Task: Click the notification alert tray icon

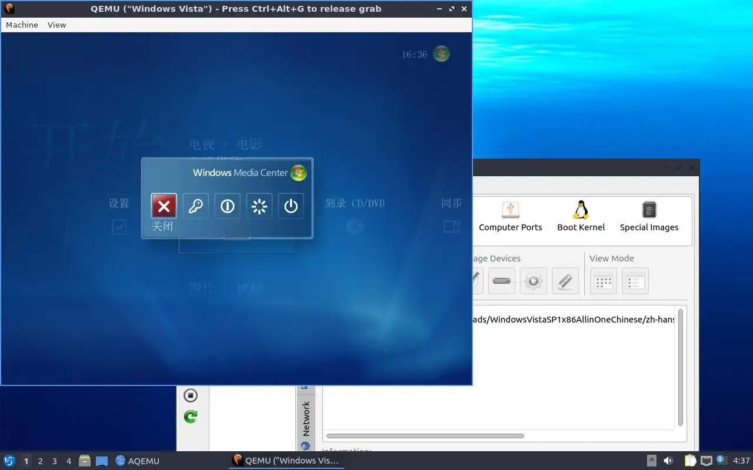Action: coord(722,460)
